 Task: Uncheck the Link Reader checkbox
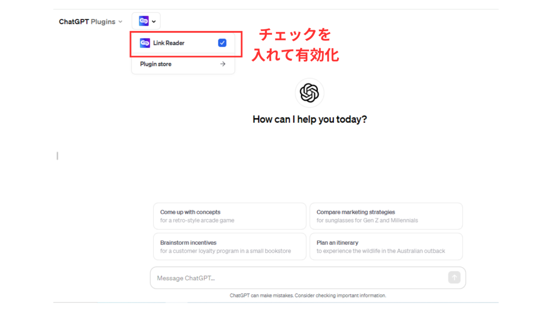[222, 43]
